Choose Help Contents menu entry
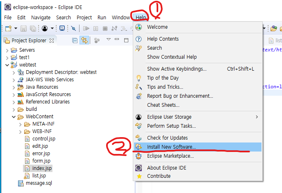Screen dimensions: 282x193 198,39
